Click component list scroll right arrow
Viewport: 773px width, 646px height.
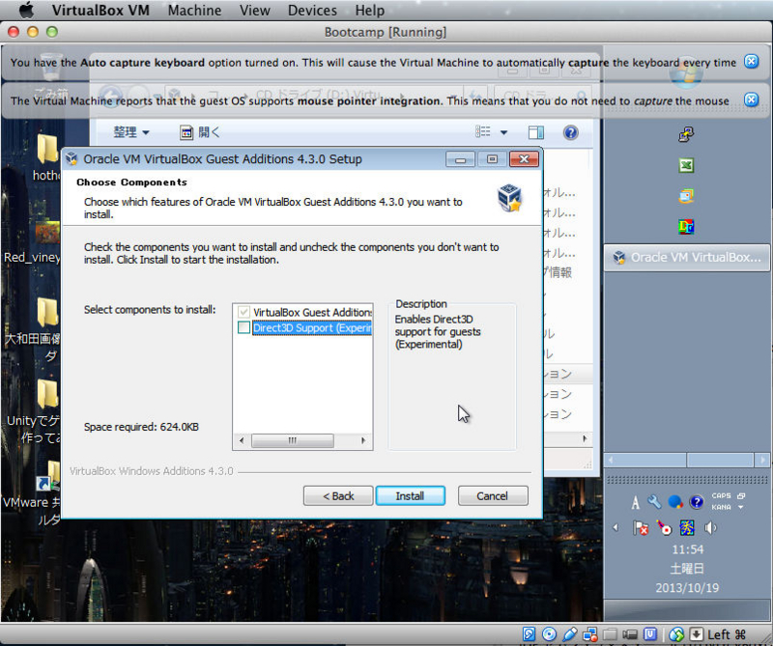tap(363, 440)
